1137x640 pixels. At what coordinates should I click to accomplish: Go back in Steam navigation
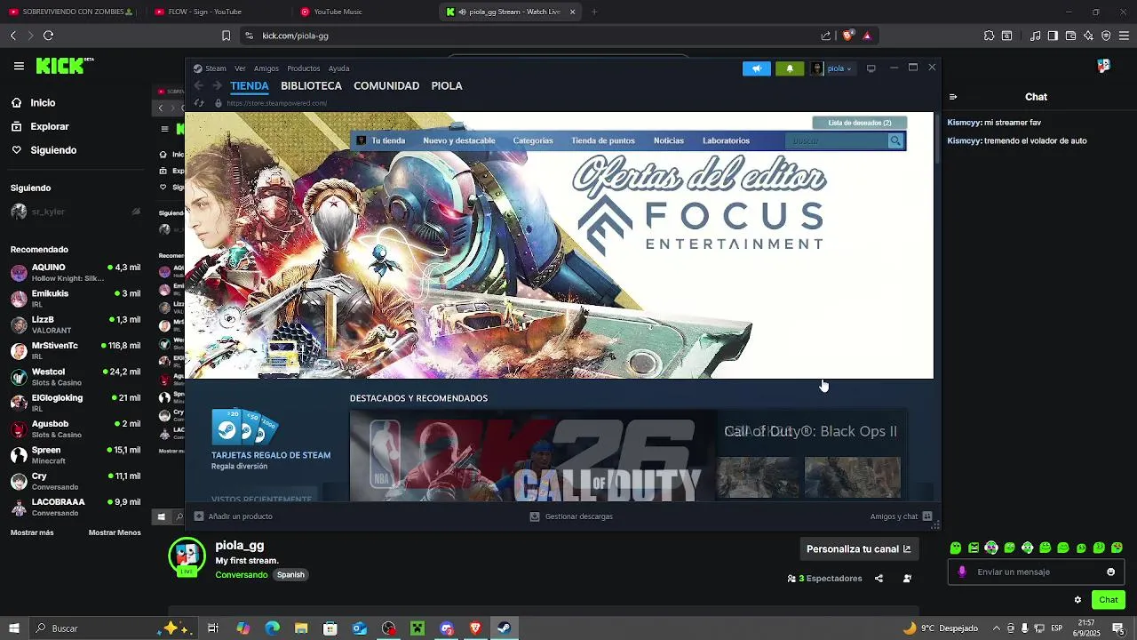pyautogui.click(x=199, y=86)
